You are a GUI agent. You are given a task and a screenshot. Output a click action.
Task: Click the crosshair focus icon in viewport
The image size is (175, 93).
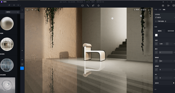click(x=32, y=10)
